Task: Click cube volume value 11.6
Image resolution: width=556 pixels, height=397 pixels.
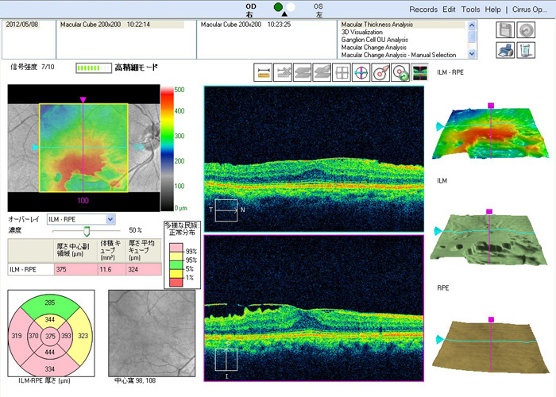Action: click(x=112, y=269)
